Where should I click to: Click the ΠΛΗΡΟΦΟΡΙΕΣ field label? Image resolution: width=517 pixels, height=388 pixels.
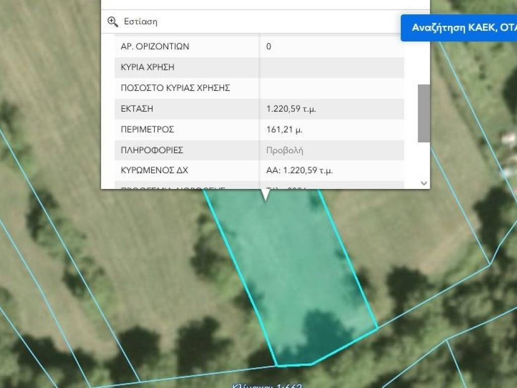pos(151,150)
